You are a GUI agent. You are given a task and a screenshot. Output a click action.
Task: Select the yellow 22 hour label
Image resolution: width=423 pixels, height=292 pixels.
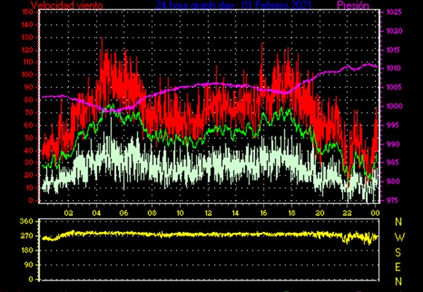coord(347,213)
